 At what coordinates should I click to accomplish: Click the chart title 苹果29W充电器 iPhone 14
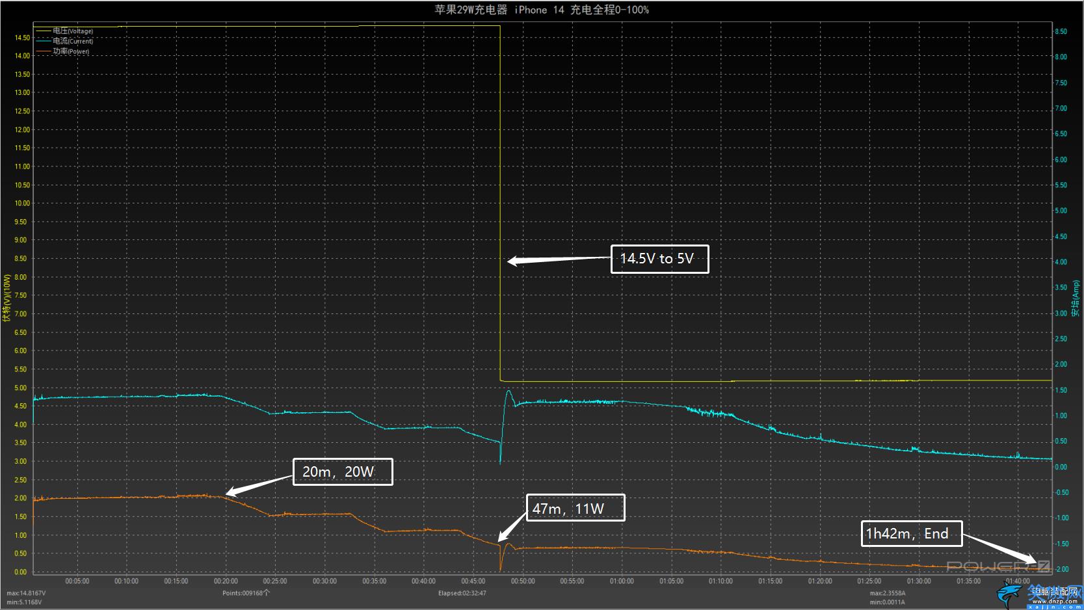[x=542, y=10]
